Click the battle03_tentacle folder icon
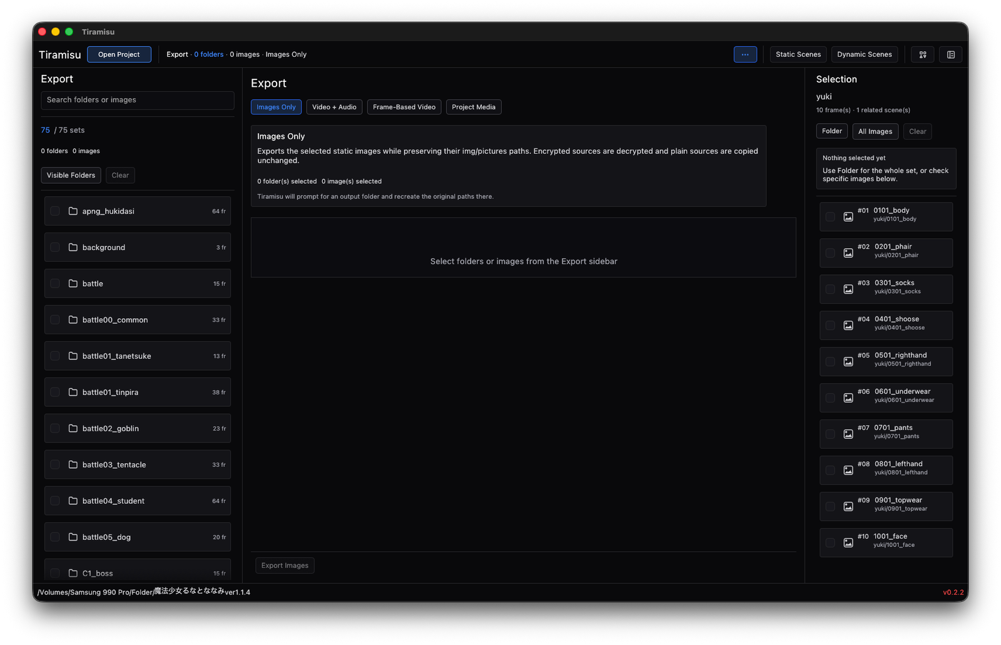 (x=73, y=465)
